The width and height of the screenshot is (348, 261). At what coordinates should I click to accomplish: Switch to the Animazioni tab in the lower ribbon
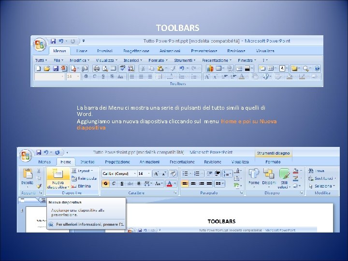coord(149,162)
